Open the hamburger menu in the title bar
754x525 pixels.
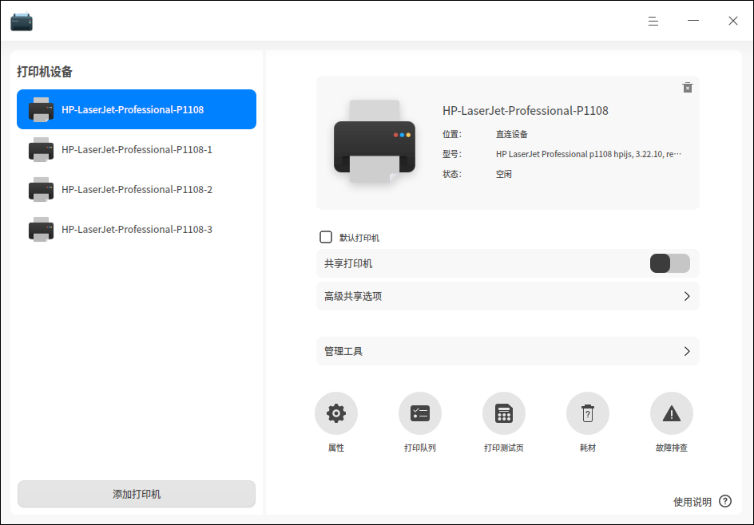pyautogui.click(x=653, y=21)
